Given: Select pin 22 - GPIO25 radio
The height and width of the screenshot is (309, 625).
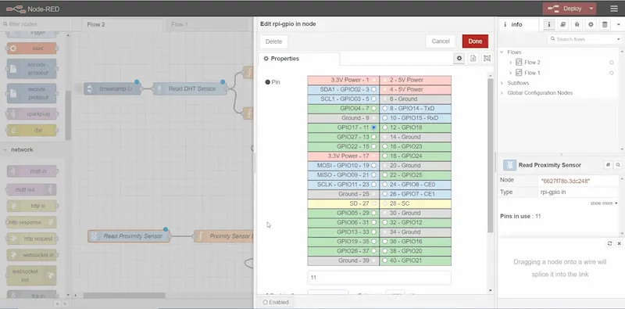Looking at the screenshot, I should tap(385, 175).
